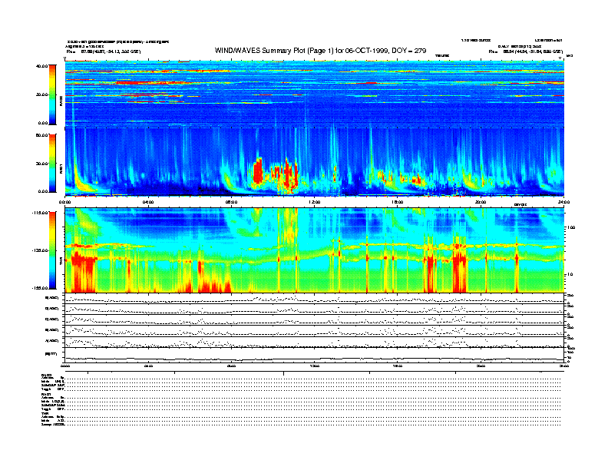Click the RAD1 vertical axis label
This screenshot has height=470, width=608.
[61, 168]
